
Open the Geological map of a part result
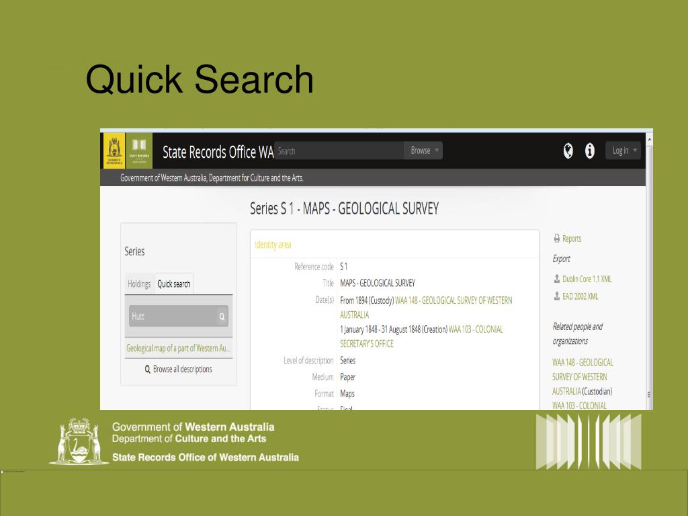click(178, 348)
